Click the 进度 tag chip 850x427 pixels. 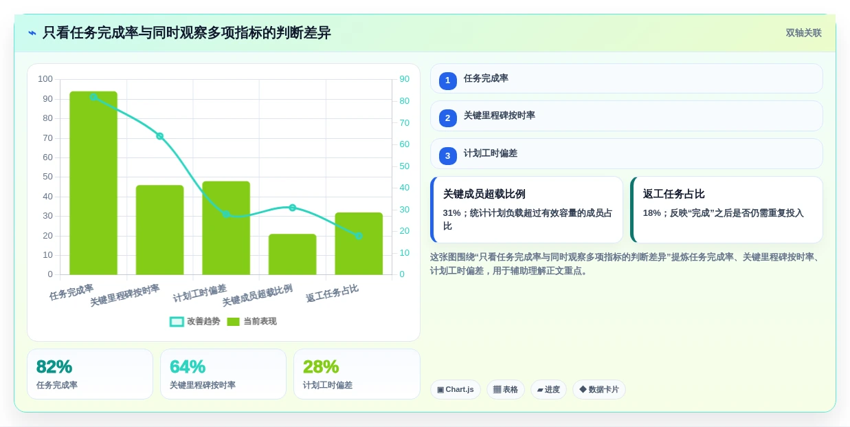[548, 389]
